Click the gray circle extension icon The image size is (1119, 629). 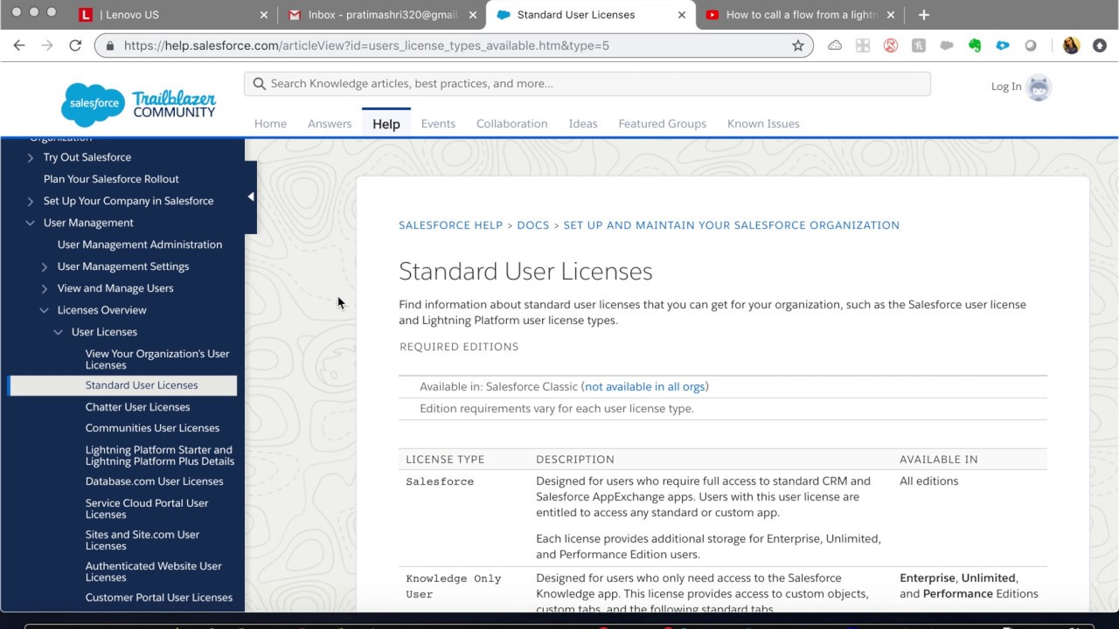(x=1031, y=45)
